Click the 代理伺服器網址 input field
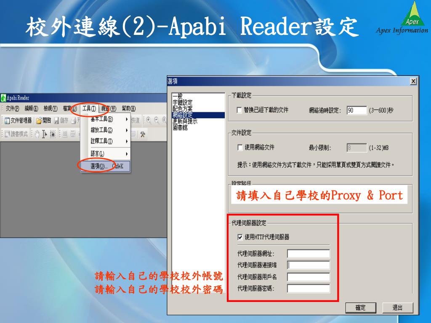Image resolution: width=431 pixels, height=323 pixels. [x=309, y=254]
